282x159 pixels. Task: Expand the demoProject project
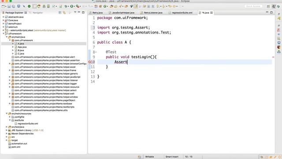4,23
